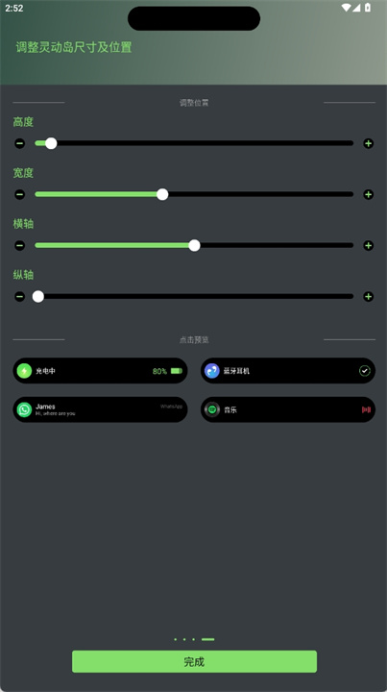Decrease 纵轴 with the minus icon
This screenshot has height=692, width=387.
click(x=20, y=297)
